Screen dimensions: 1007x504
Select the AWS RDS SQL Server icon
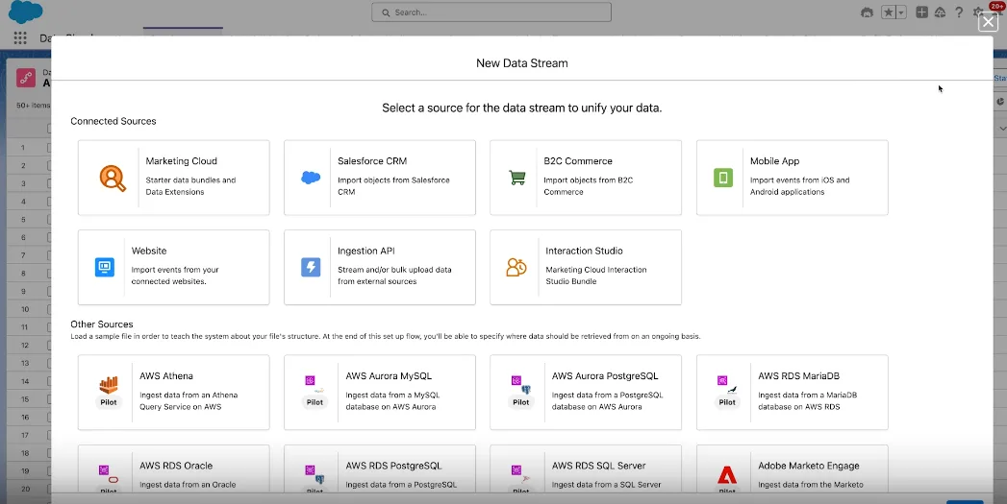click(521, 474)
